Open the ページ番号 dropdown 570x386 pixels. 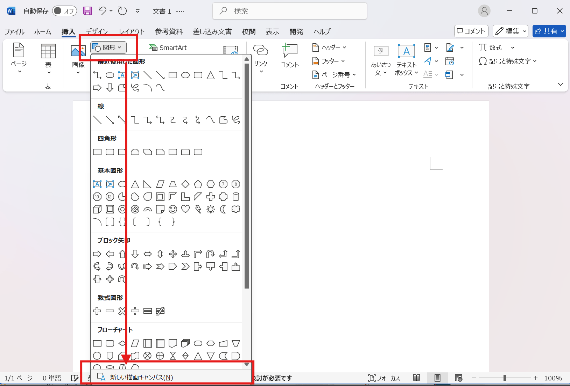click(335, 74)
